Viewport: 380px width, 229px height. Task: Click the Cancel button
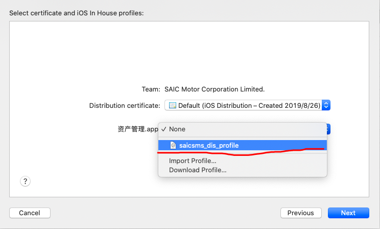click(x=30, y=213)
